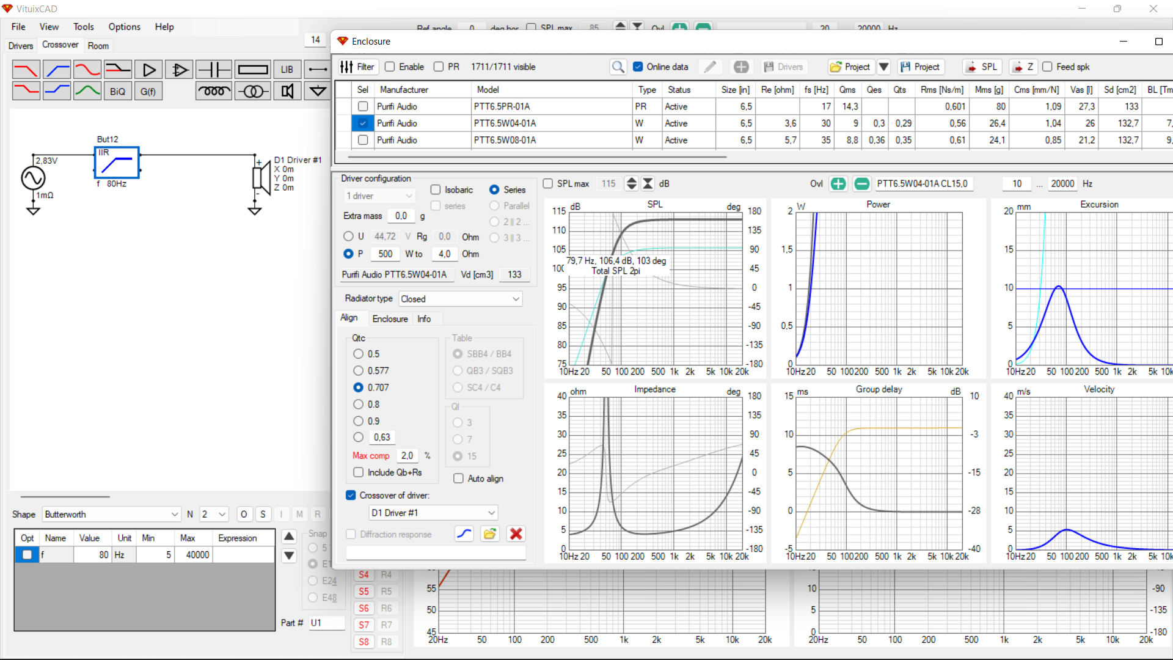Open the LIB component library
1173x660 pixels.
[287, 70]
